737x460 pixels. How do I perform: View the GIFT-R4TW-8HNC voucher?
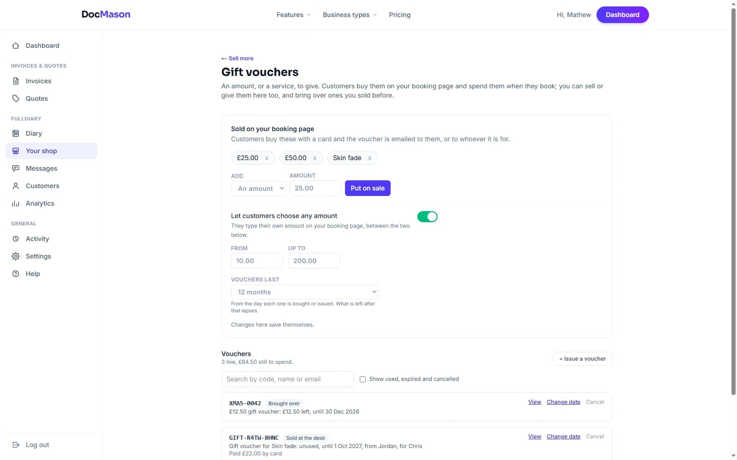click(534, 437)
